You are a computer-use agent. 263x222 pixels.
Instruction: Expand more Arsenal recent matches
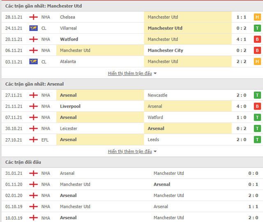(130, 151)
